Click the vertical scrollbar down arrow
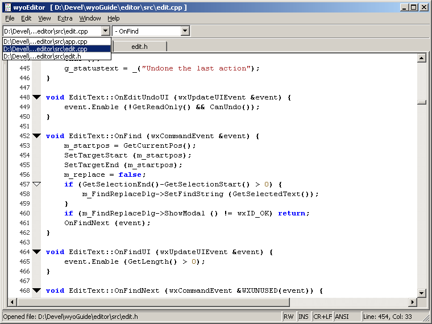 421,293
